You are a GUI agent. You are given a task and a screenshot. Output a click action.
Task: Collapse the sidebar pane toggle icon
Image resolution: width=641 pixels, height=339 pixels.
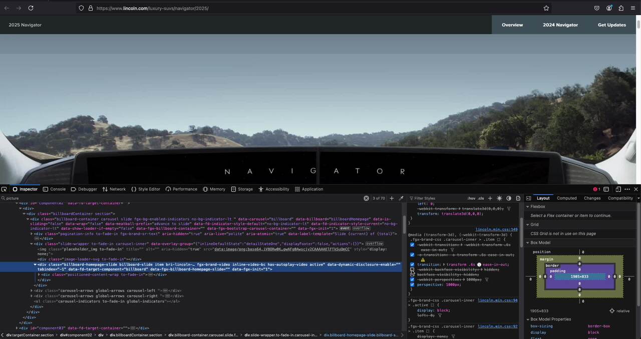(528, 198)
